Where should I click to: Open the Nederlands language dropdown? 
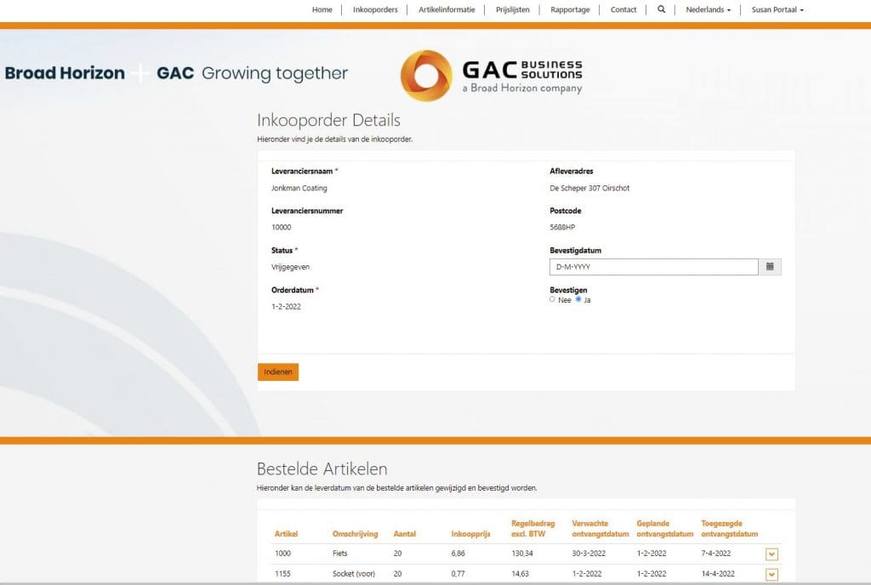pyautogui.click(x=709, y=9)
